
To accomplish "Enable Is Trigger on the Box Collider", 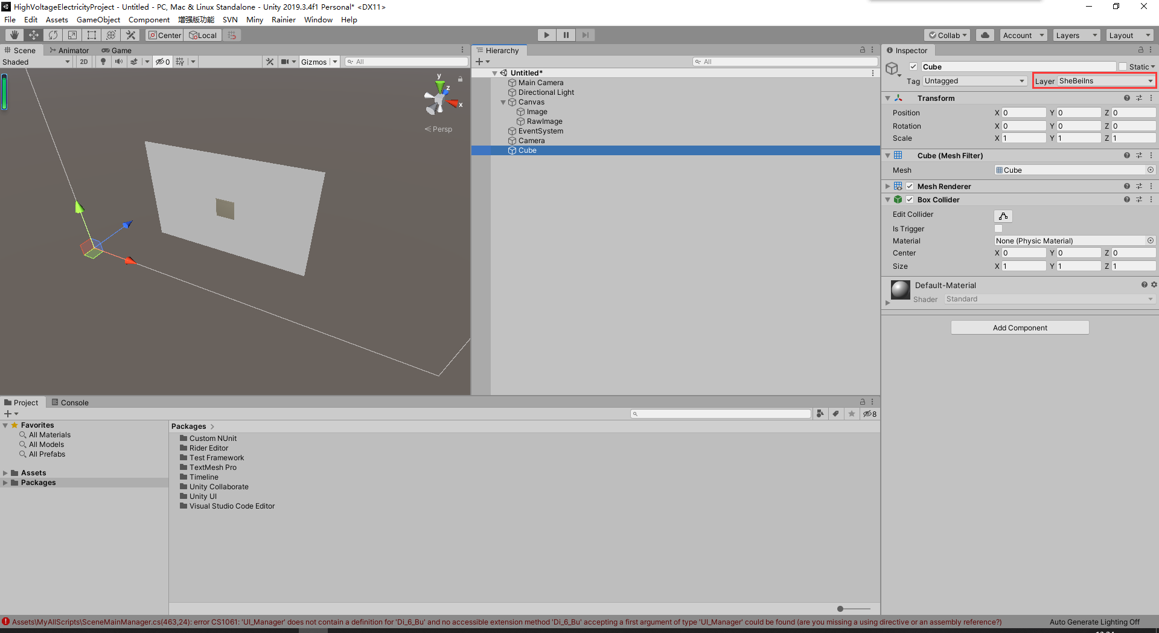I will (998, 228).
